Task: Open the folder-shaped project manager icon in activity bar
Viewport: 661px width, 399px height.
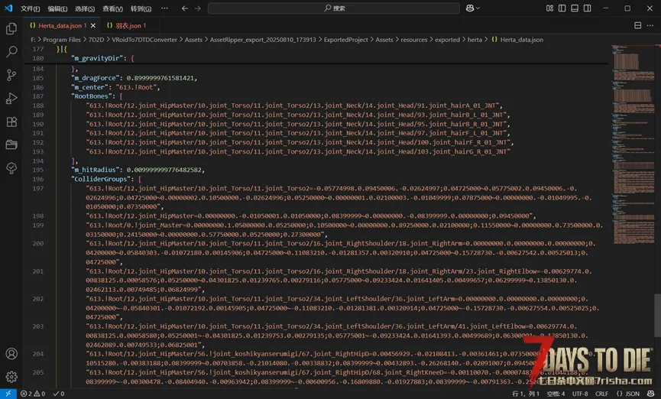Action: click(x=11, y=144)
